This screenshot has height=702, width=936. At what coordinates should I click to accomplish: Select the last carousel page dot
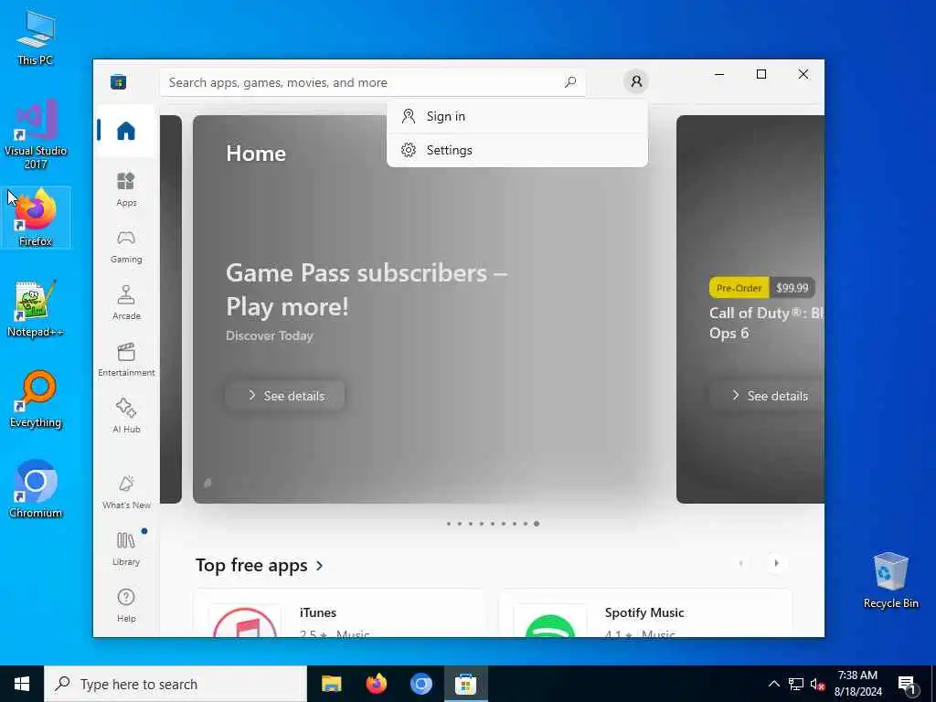tap(536, 524)
